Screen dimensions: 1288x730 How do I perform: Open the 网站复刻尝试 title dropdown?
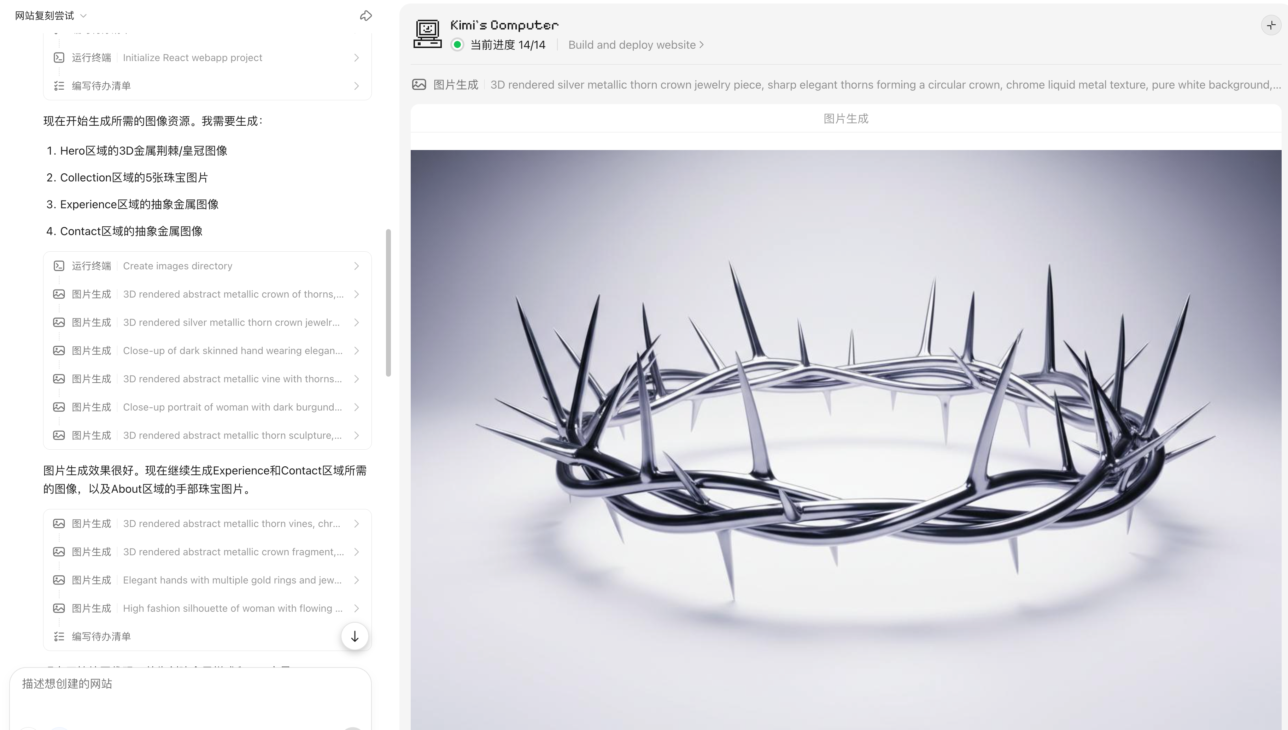(51, 16)
